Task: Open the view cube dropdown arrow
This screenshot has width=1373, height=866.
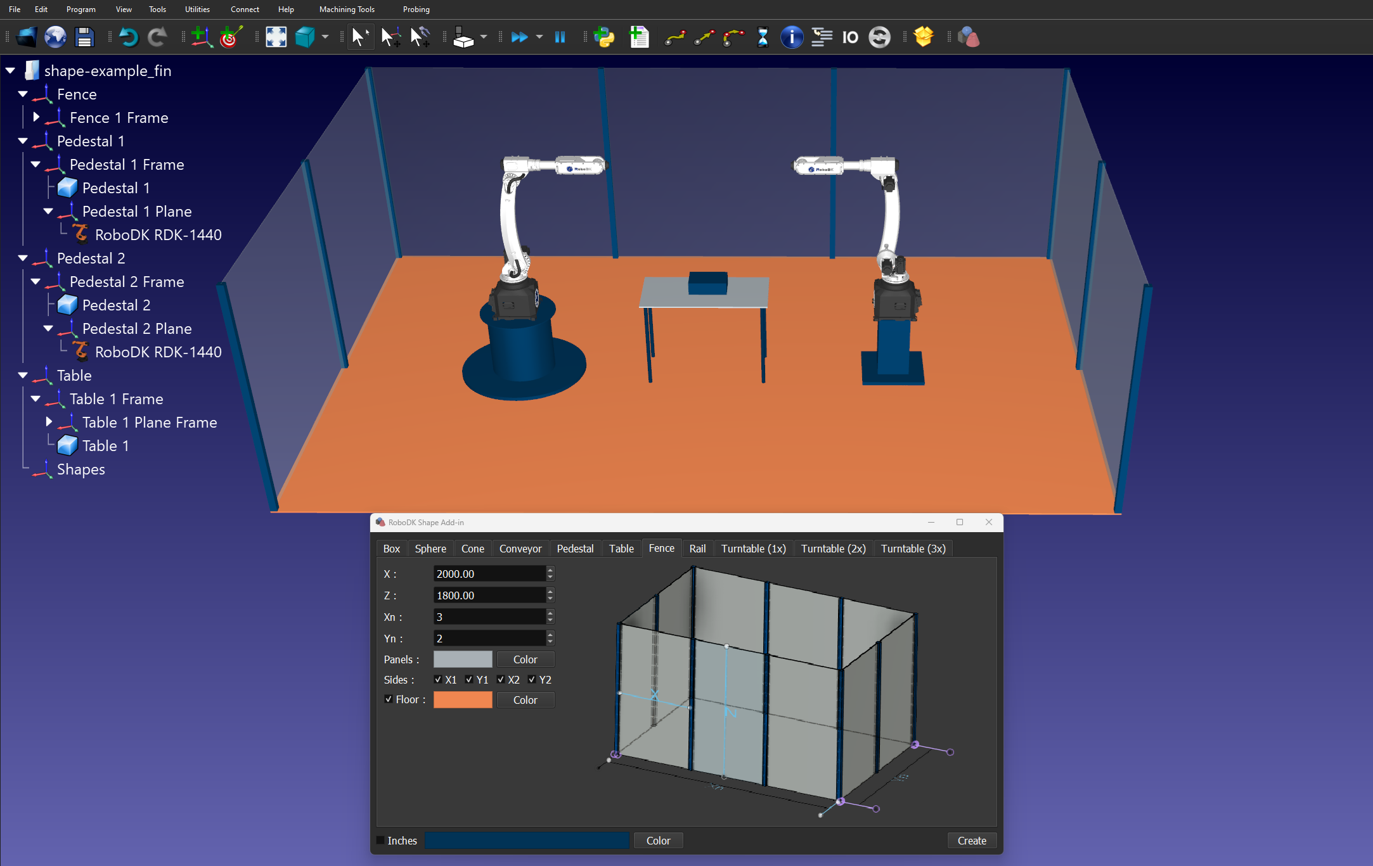Action: coord(325,37)
